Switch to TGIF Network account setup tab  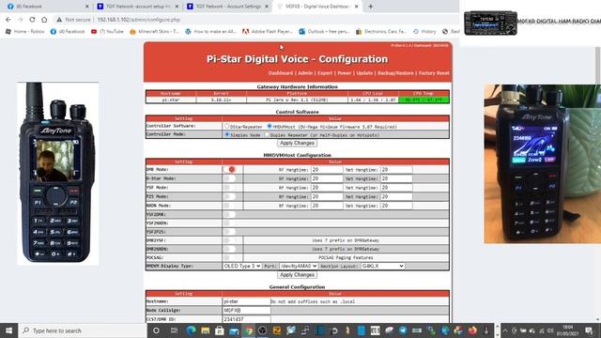click(138, 7)
